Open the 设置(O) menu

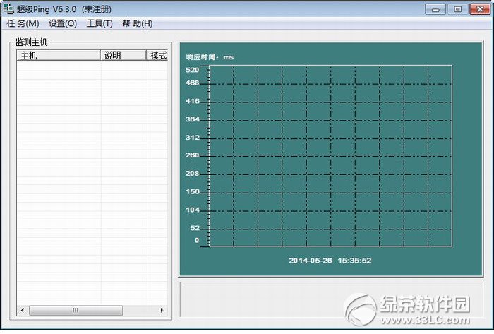63,23
